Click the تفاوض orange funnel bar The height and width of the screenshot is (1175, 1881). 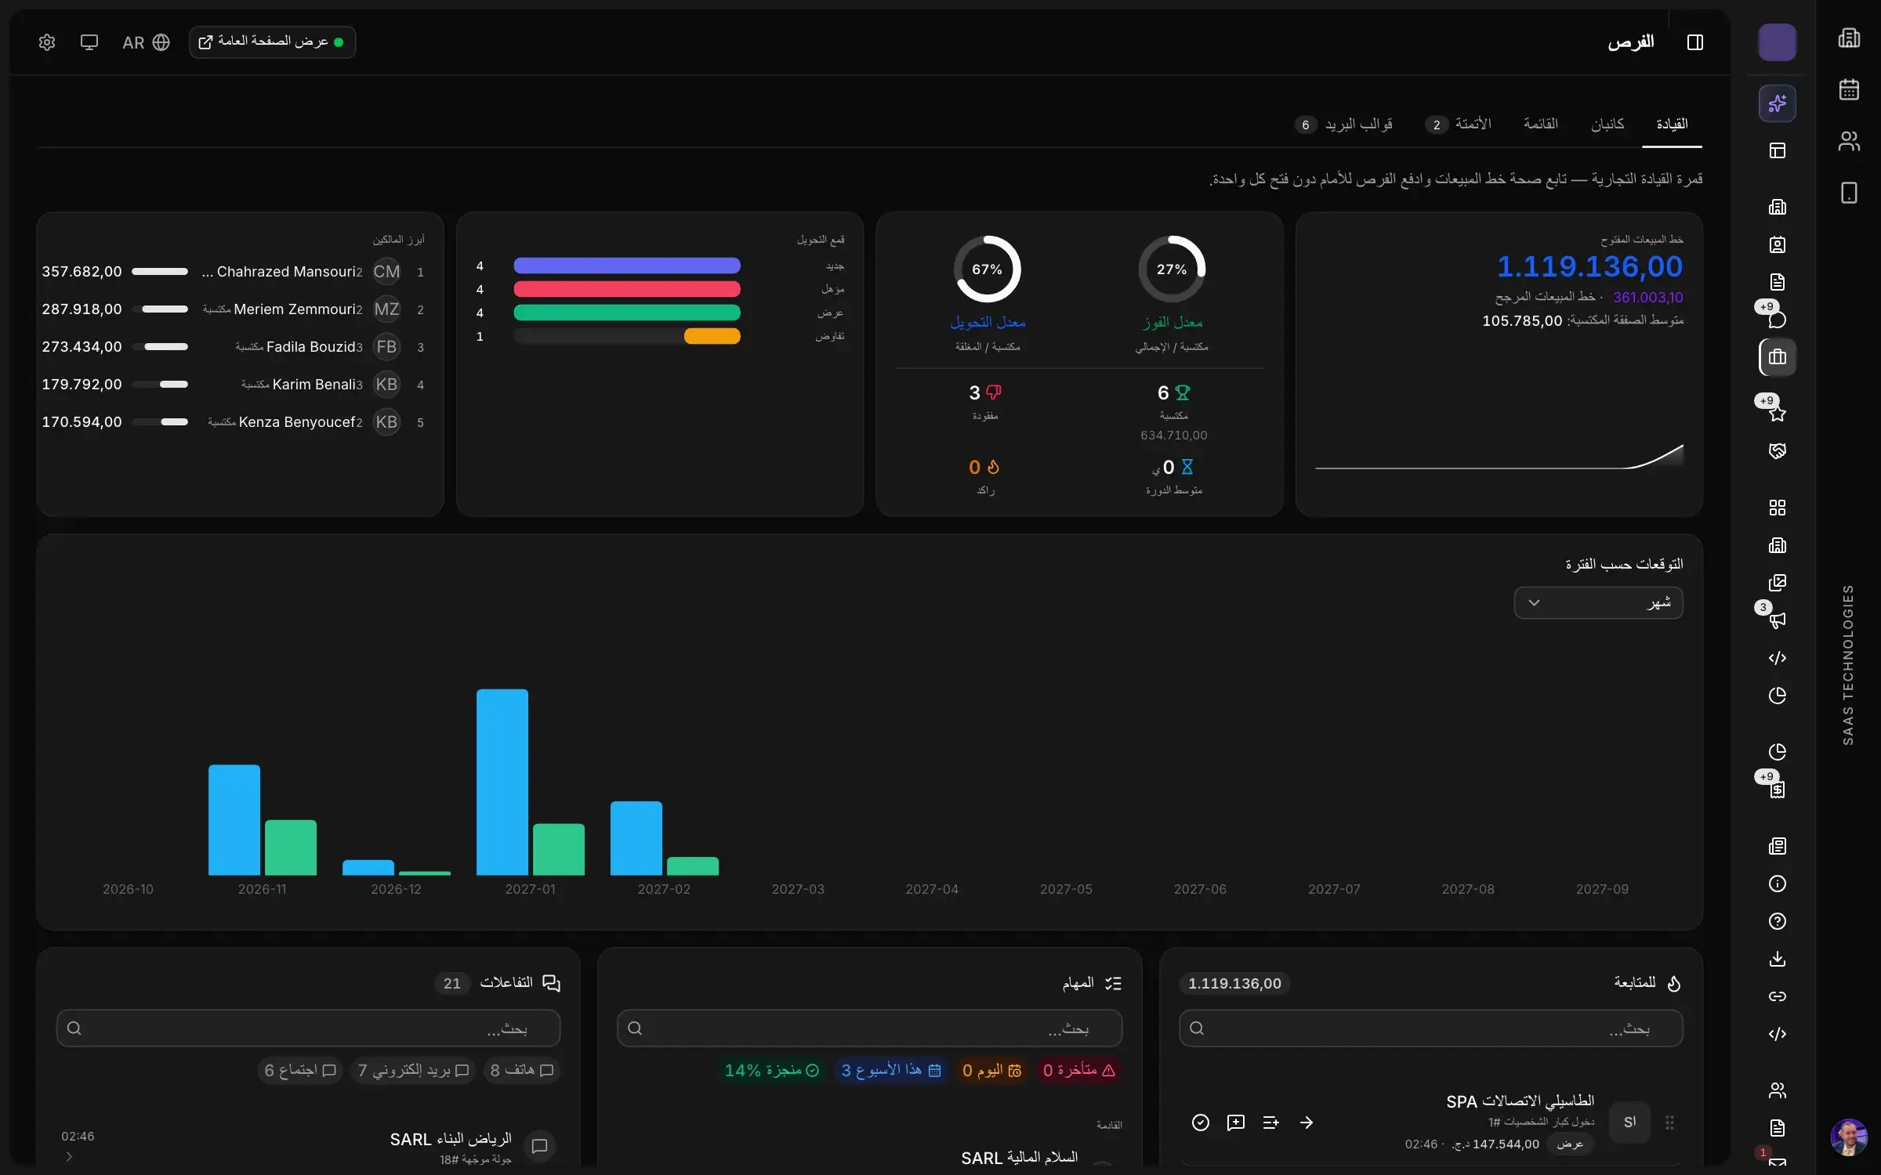pyautogui.click(x=712, y=336)
